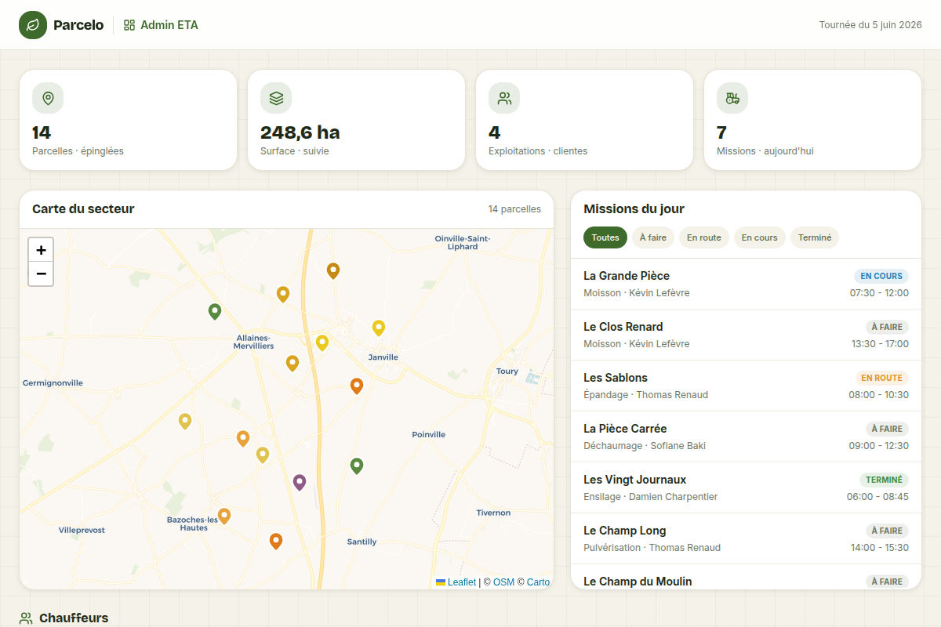The width and height of the screenshot is (941, 627).
Task: Select the purple parcel pin on the map
Action: pyautogui.click(x=299, y=482)
